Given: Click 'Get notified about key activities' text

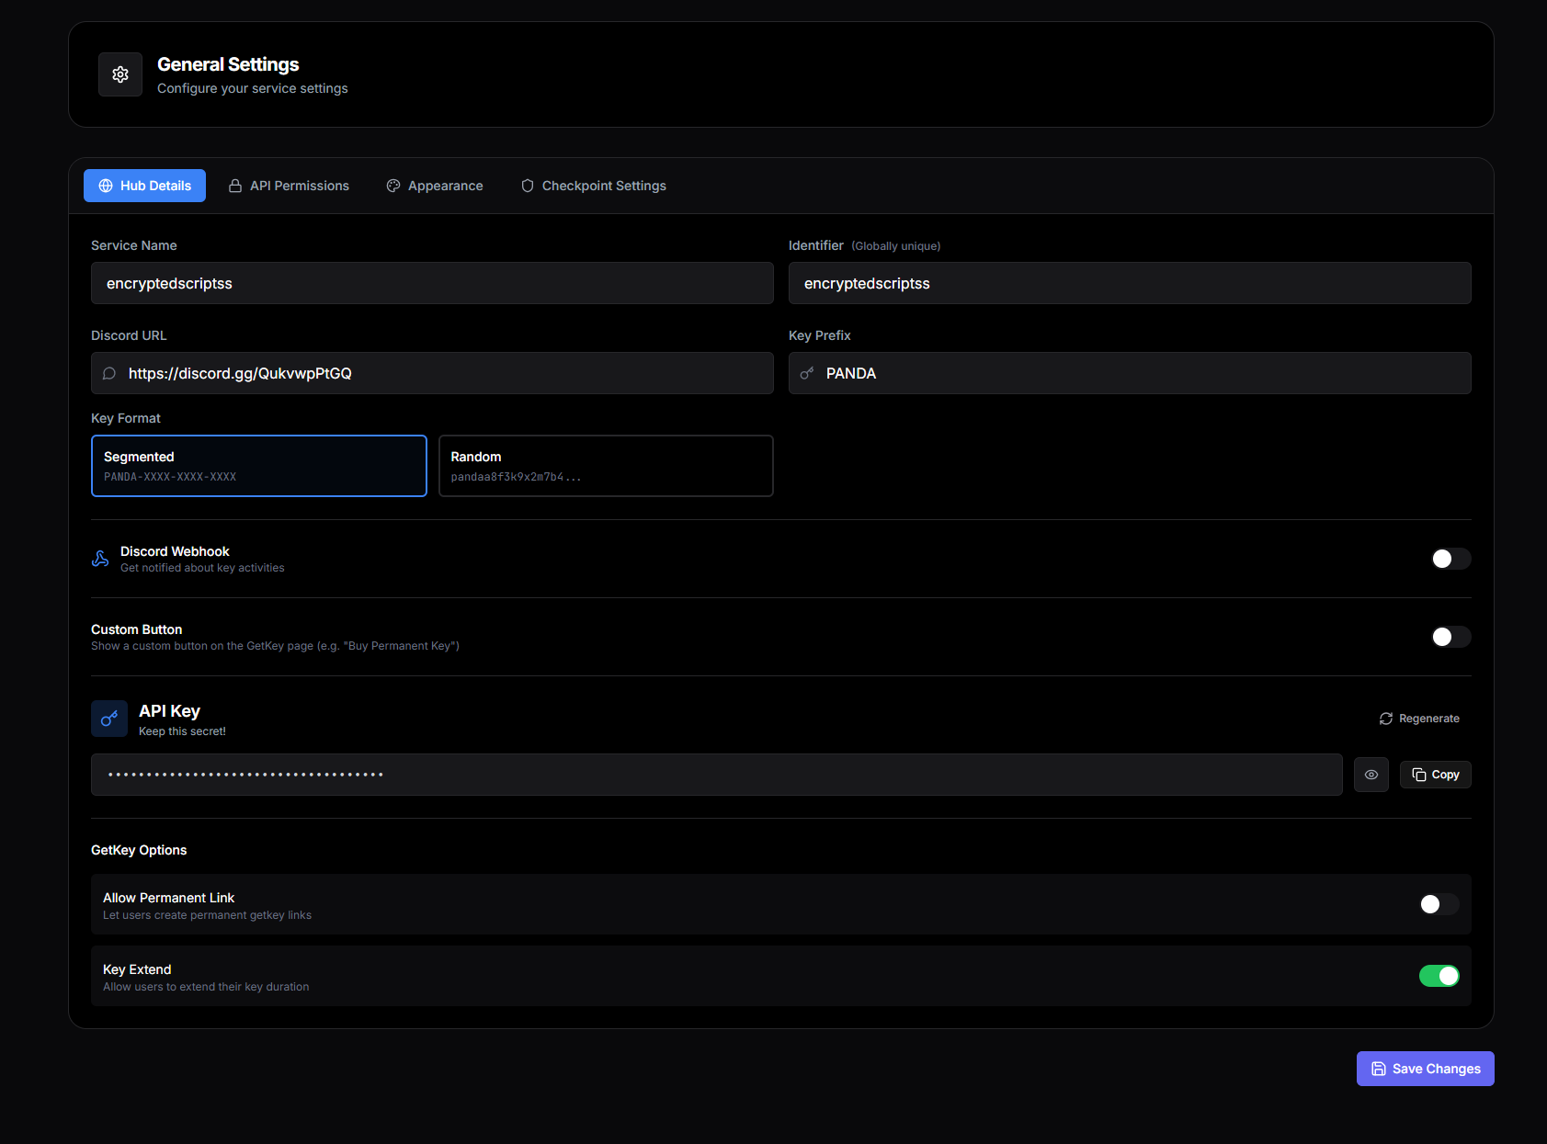Looking at the screenshot, I should click(x=202, y=568).
